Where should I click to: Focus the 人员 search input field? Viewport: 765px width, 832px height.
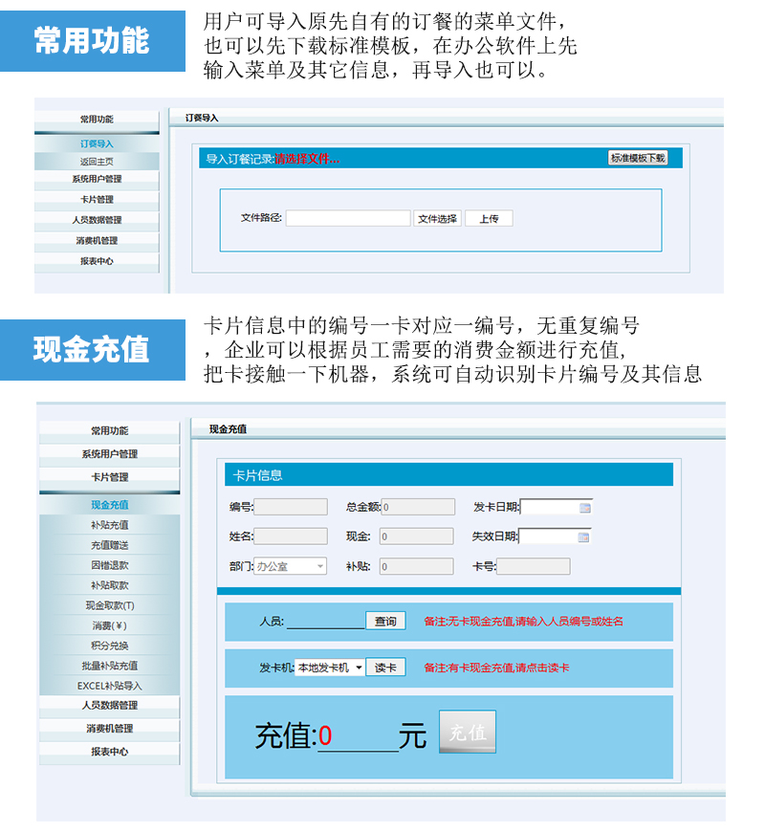[325, 622]
